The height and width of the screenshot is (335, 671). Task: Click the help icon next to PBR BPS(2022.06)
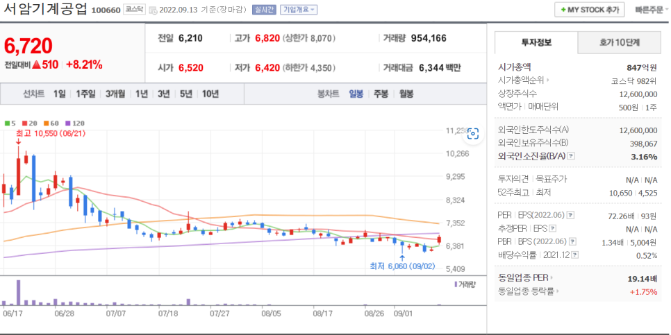572,242
